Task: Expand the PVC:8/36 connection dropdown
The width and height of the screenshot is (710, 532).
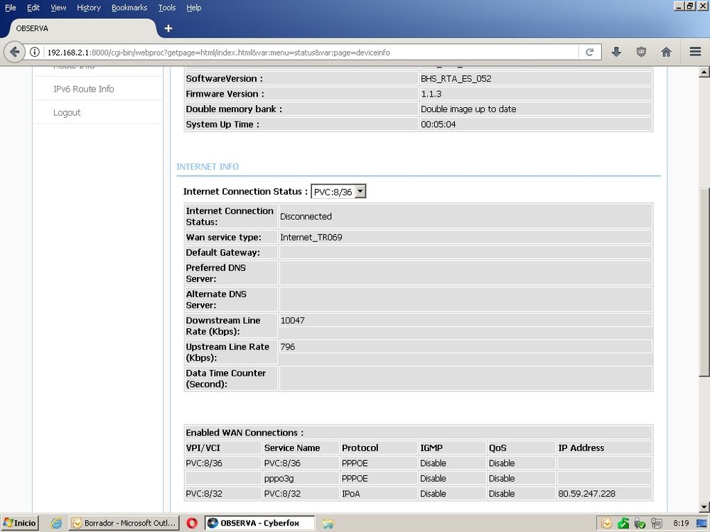Action: [360, 192]
